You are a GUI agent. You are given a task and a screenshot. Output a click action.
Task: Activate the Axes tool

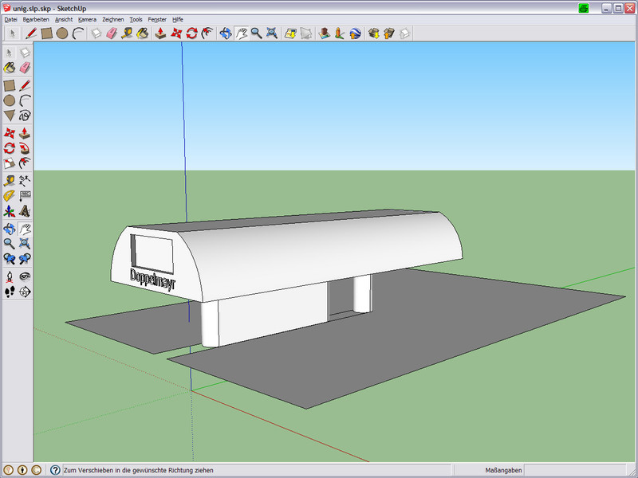(10, 211)
